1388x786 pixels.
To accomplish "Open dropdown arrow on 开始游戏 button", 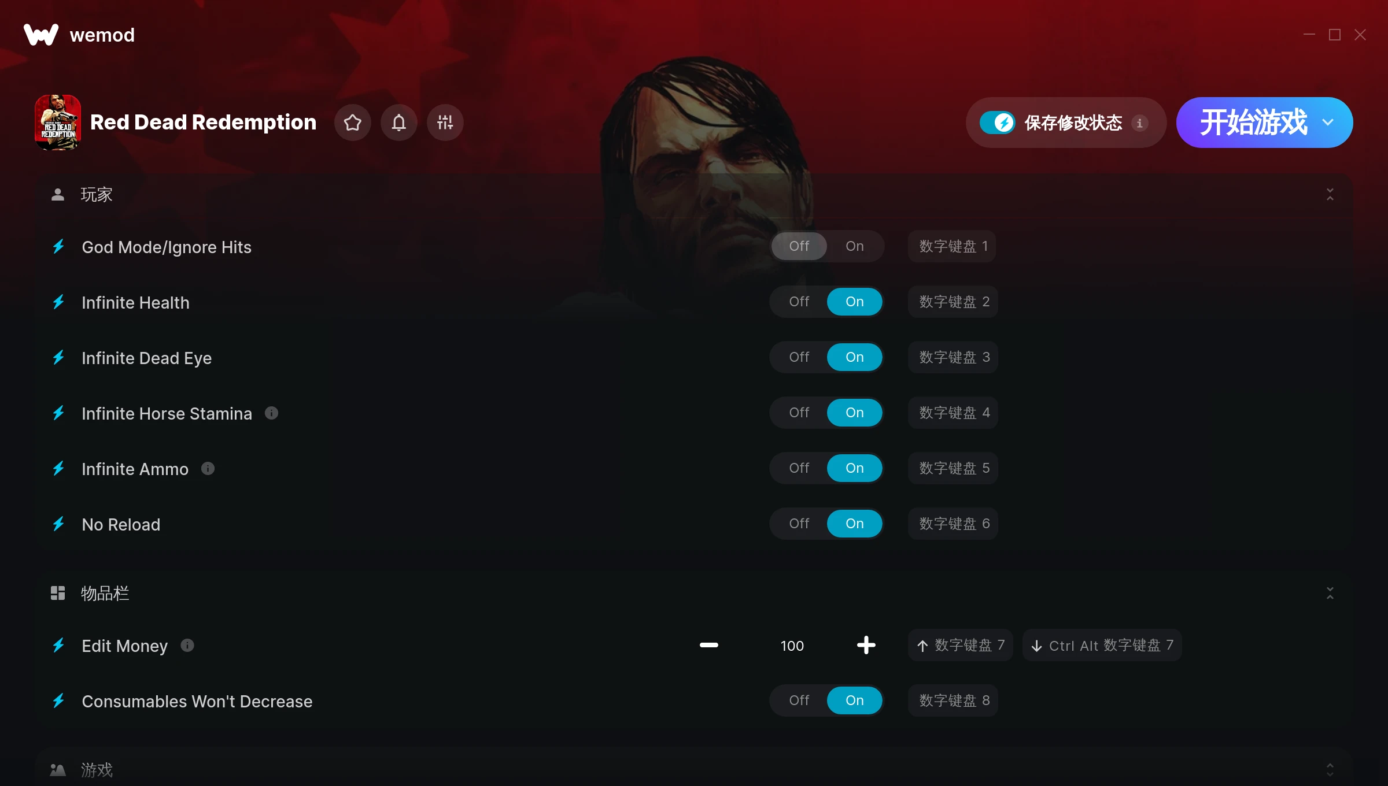I will (1328, 123).
